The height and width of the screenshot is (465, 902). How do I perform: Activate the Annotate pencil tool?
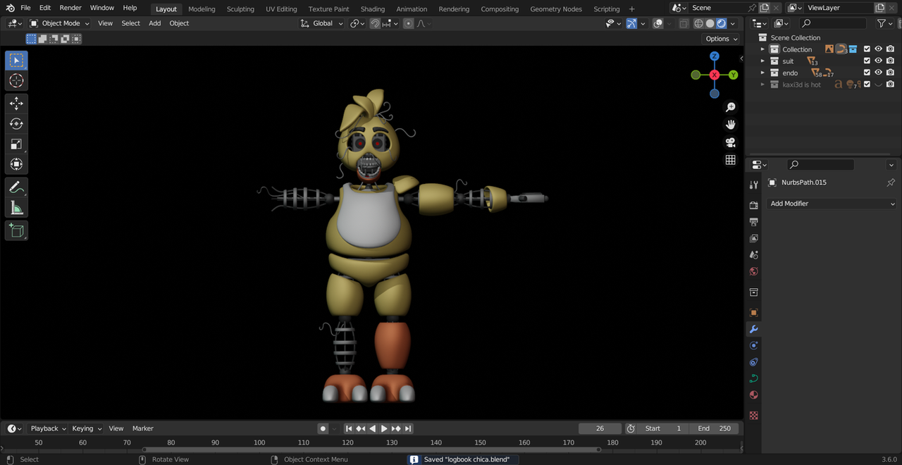tap(16, 187)
